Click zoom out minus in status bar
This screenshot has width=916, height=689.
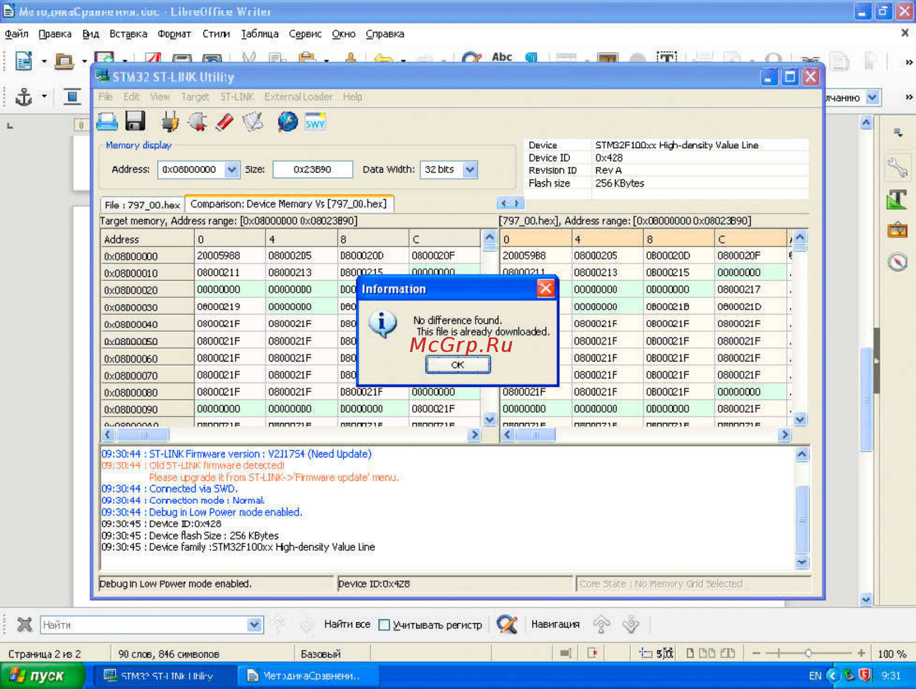pyautogui.click(x=756, y=653)
